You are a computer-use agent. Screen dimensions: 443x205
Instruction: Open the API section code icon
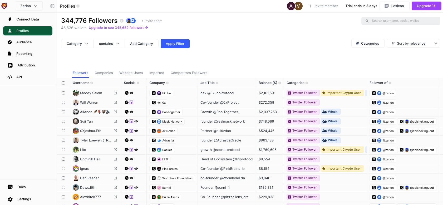(10, 77)
